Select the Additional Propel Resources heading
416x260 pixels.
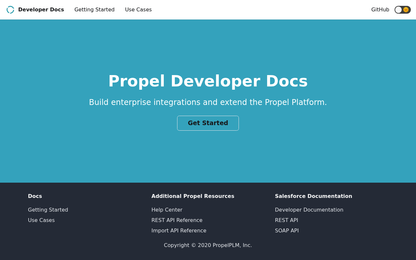coord(193,196)
